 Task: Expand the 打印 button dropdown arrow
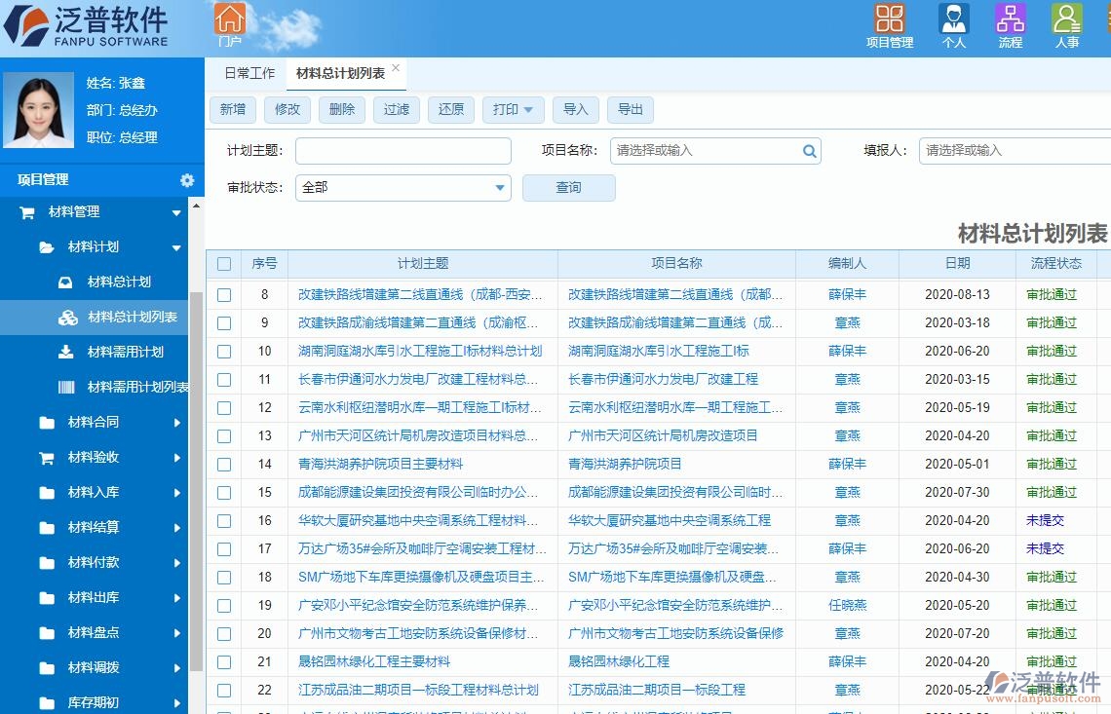(526, 109)
